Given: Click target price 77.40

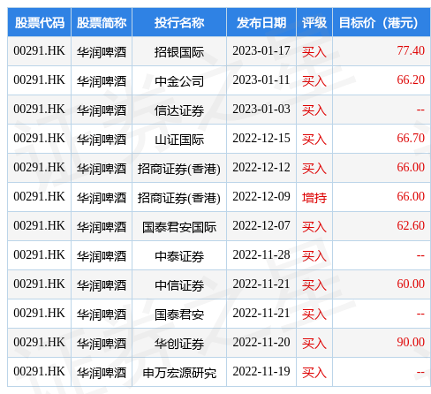Looking at the screenshot, I should coord(411,50).
